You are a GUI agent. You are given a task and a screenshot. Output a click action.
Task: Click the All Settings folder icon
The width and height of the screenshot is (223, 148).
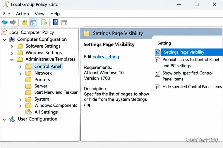tap(29, 112)
